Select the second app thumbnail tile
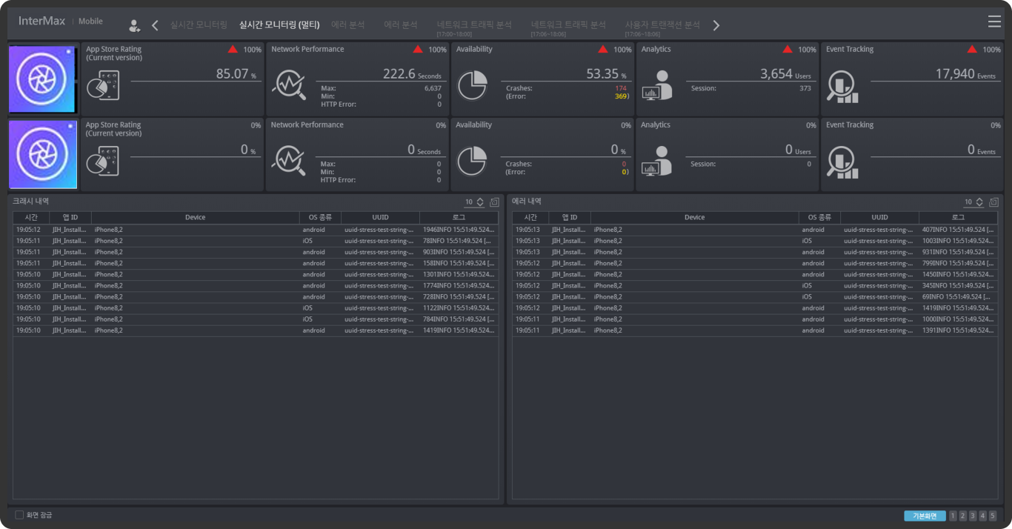This screenshot has height=529, width=1012. tap(43, 155)
